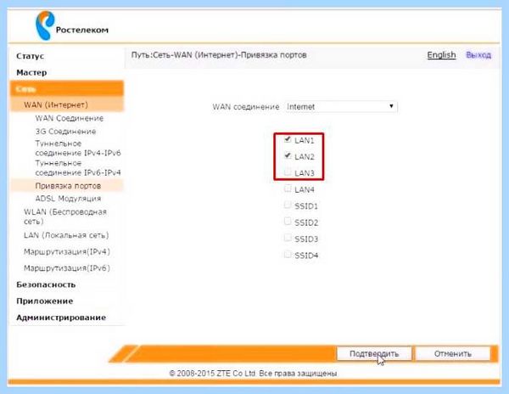The image size is (509, 394).
Task: Open Туннельное соединение IPv6-IPv4 page
Action: pyautogui.click(x=78, y=167)
